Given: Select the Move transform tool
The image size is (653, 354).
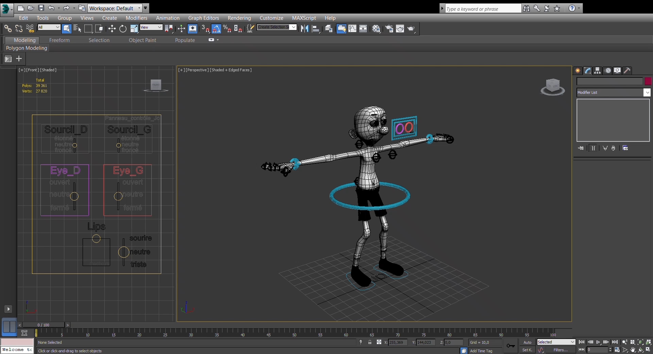Looking at the screenshot, I should (x=112, y=29).
